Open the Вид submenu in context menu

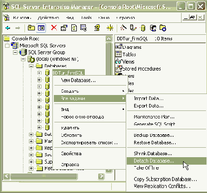(x=90, y=109)
